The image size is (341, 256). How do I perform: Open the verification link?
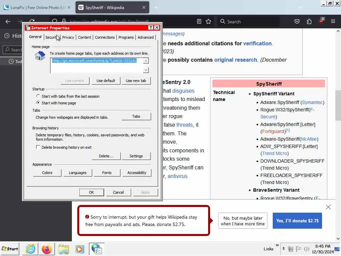[x=257, y=43]
